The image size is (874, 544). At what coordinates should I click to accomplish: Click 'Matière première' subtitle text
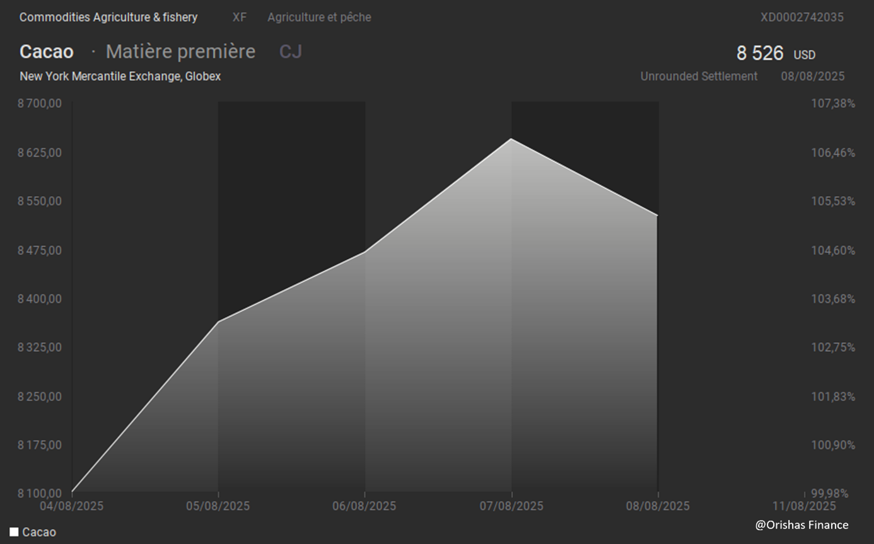(x=180, y=52)
